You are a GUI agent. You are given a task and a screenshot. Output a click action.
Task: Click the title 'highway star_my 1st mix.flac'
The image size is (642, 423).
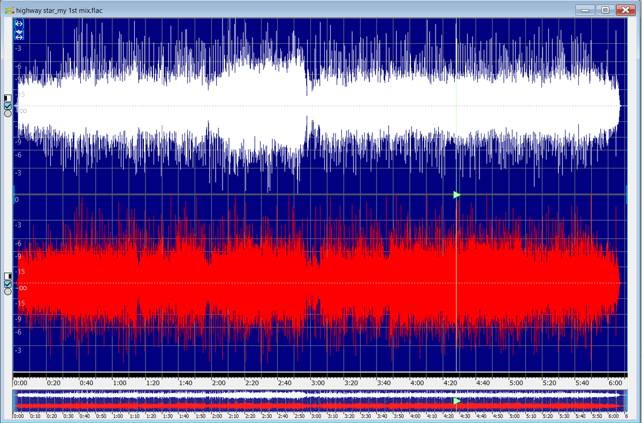59,10
